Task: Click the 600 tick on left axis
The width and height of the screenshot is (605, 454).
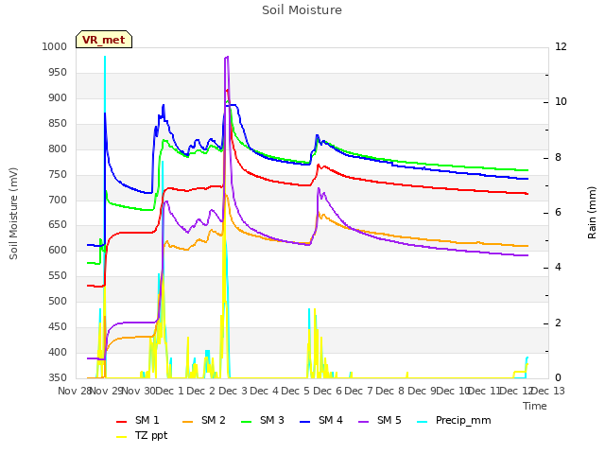Action: [58, 250]
